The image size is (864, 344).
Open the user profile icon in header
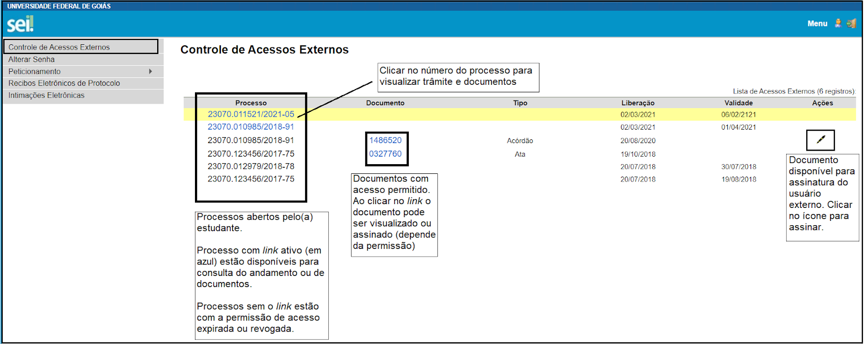(x=838, y=23)
